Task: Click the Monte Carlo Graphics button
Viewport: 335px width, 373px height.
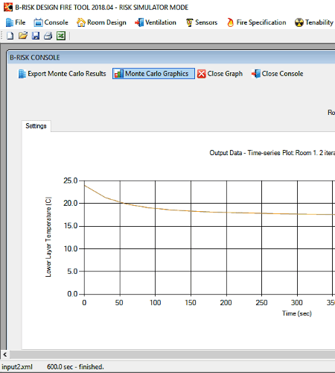Action: click(153, 74)
